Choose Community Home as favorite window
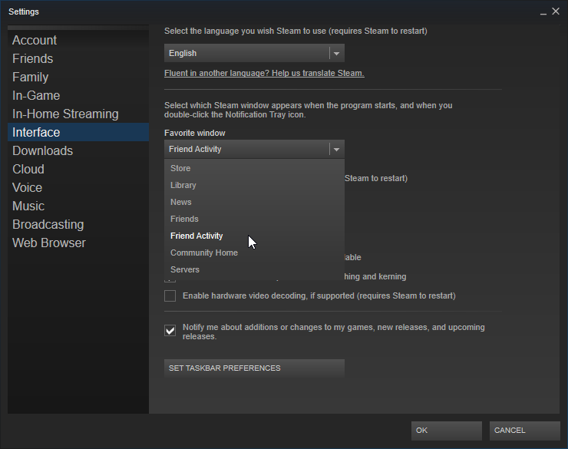 point(254,253)
